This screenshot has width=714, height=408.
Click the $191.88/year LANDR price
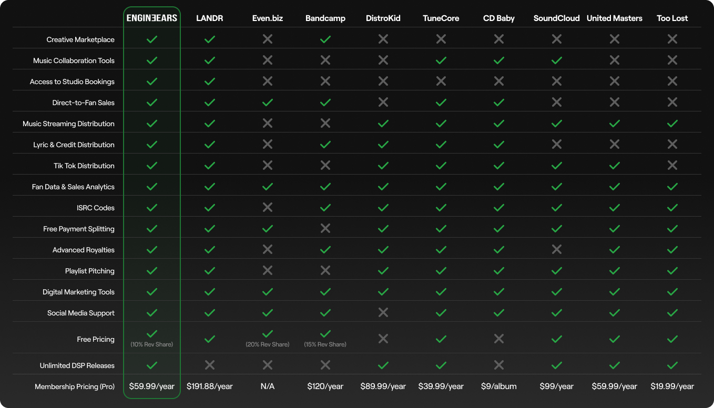point(210,386)
